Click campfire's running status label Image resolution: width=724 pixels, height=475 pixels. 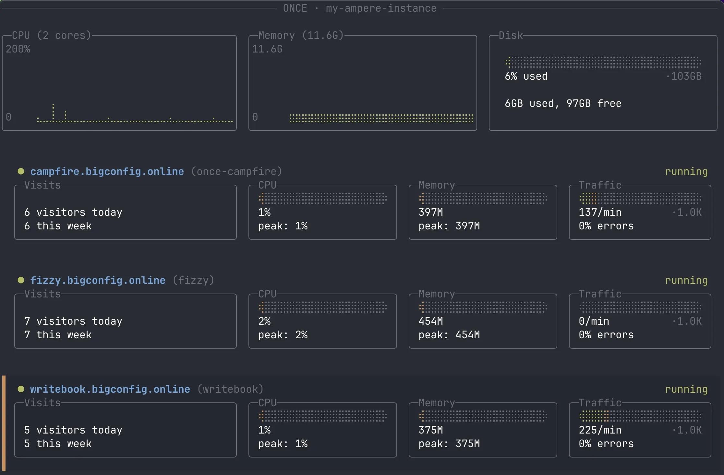click(x=686, y=171)
